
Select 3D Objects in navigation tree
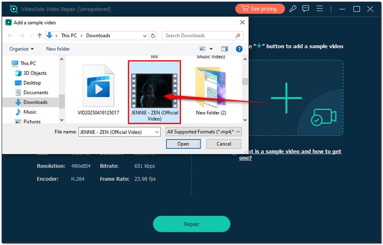[x=31, y=73]
